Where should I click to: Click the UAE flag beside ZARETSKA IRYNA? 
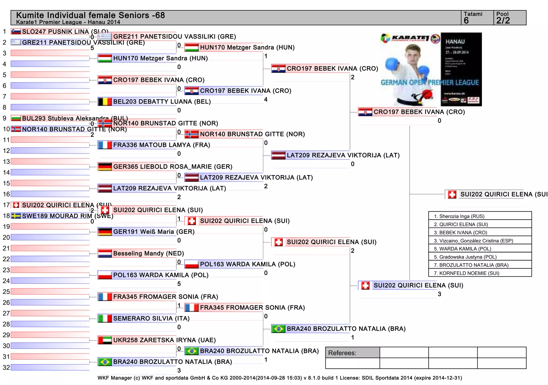[105, 340]
